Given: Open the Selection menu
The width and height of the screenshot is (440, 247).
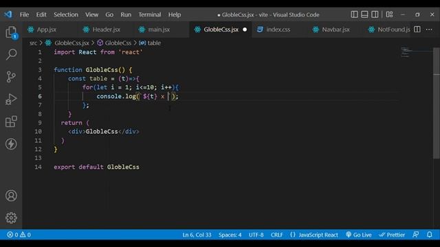Looking at the screenshot, I should (x=66, y=14).
